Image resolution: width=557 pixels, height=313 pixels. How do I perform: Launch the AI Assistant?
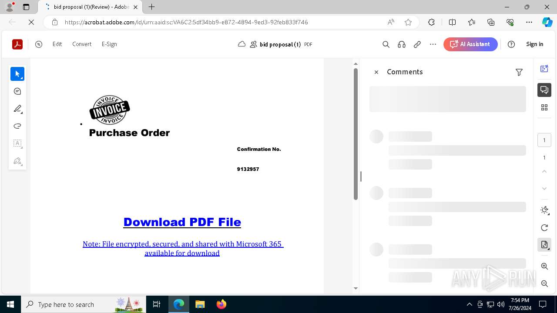coord(470,44)
